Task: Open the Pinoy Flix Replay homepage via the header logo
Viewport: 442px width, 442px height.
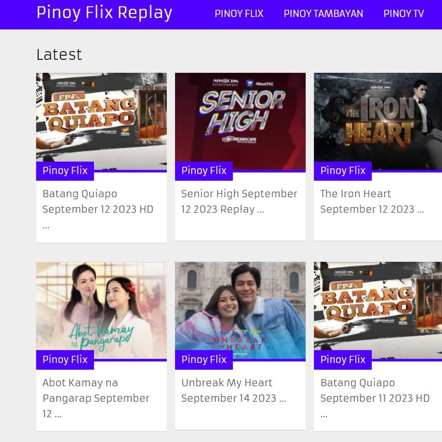Action: coord(104,13)
